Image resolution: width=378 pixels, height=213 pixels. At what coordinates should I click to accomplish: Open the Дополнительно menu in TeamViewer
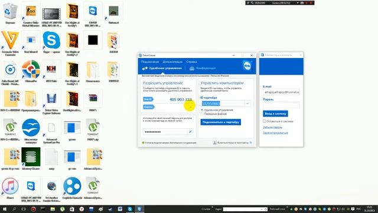tap(172, 62)
